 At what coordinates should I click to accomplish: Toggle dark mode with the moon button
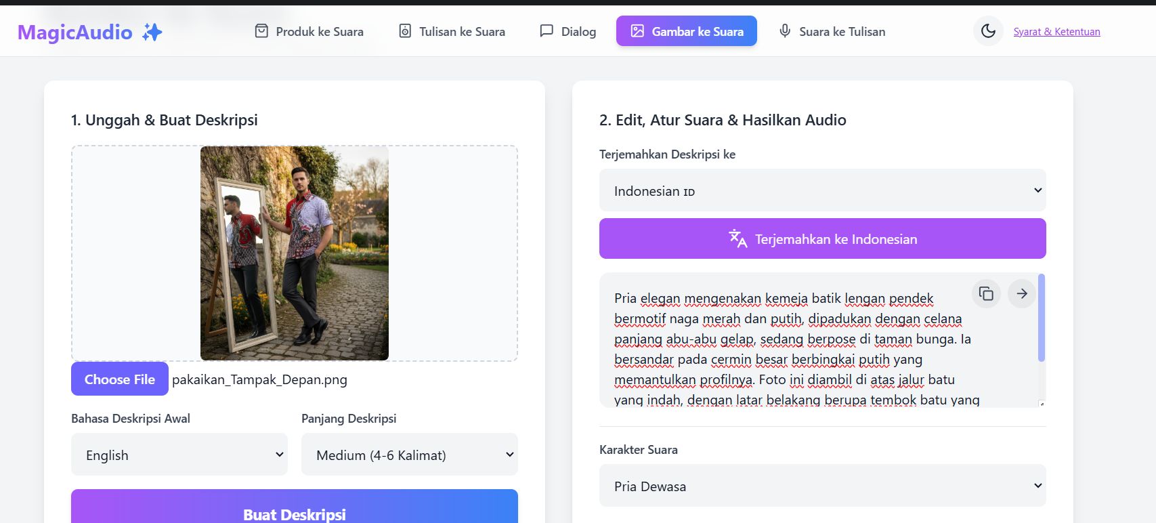pos(988,31)
